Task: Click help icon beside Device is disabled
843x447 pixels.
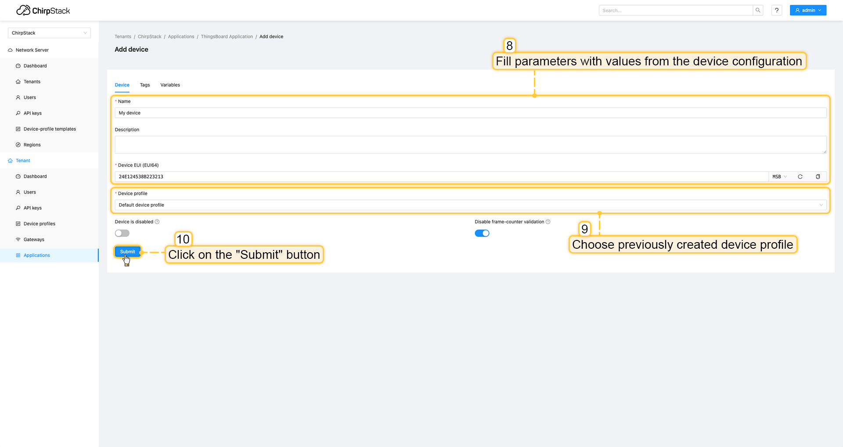Action: (157, 222)
